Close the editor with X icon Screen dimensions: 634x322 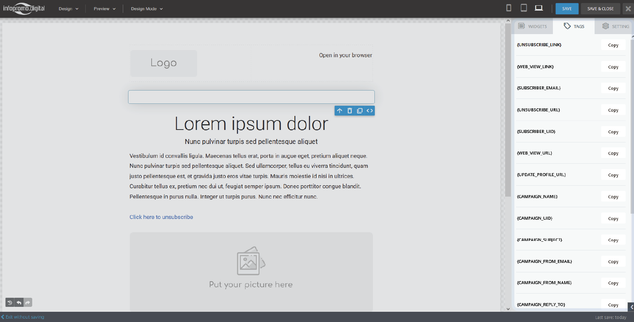(628, 8)
